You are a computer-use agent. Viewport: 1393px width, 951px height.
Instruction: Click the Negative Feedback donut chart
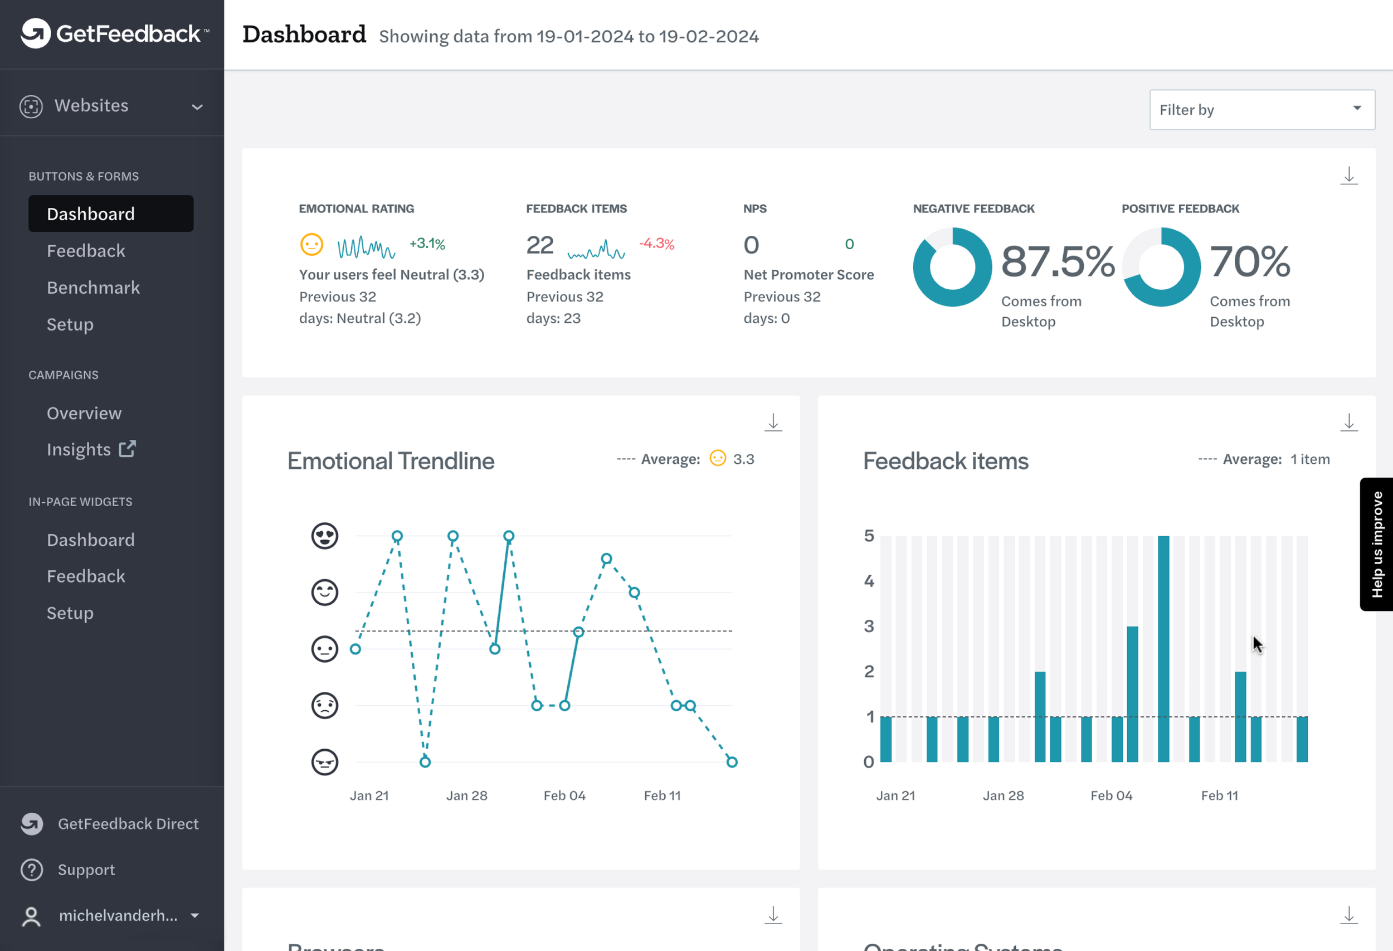(x=952, y=267)
